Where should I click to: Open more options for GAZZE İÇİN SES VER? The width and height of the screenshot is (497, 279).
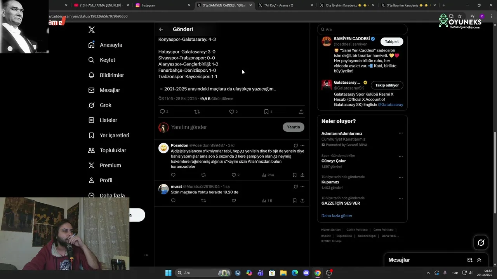click(401, 199)
